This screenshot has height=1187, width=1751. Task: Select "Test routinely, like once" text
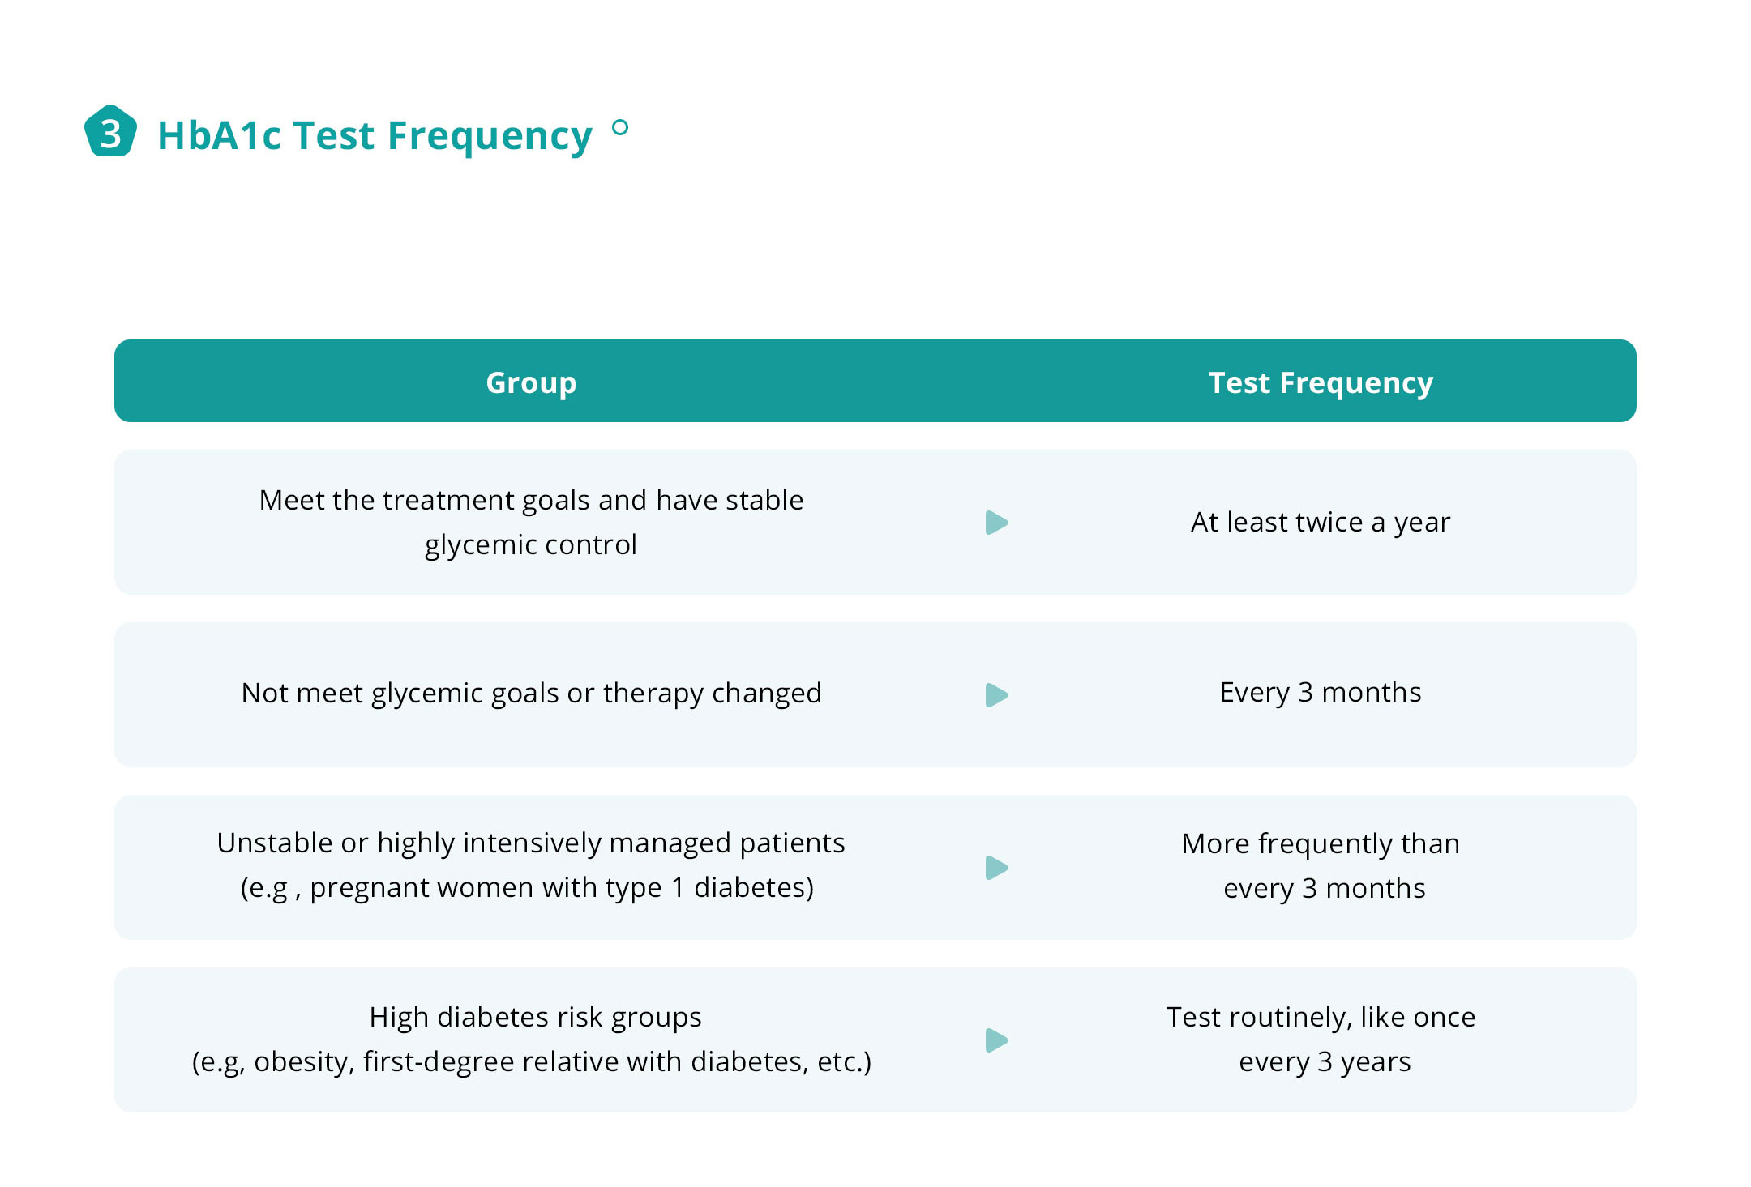pos(1321,1018)
